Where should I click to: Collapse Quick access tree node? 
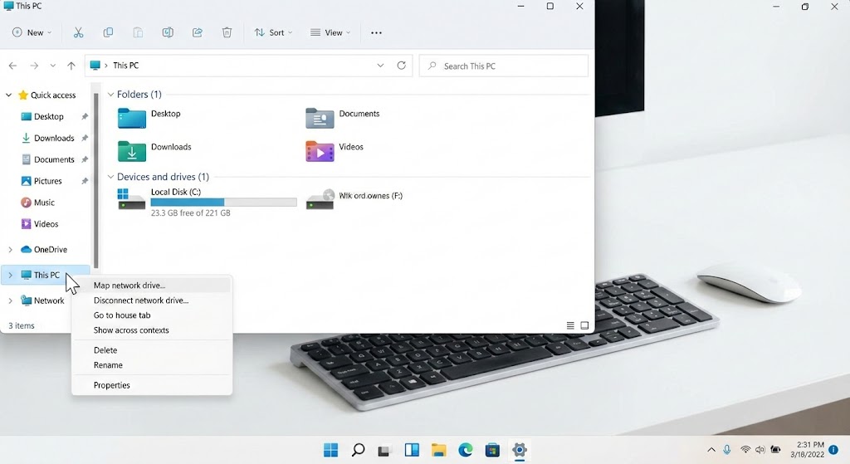click(8, 95)
